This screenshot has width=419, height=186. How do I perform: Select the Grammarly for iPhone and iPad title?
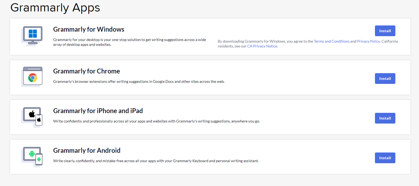pyautogui.click(x=98, y=111)
